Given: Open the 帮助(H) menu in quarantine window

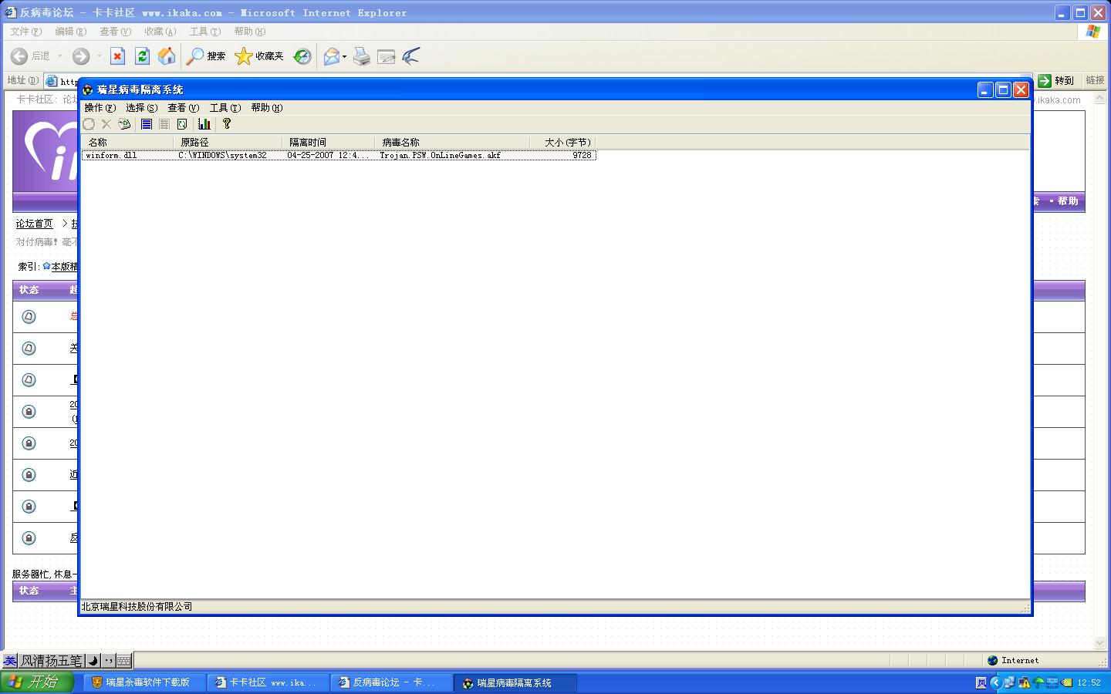Looking at the screenshot, I should click(266, 108).
